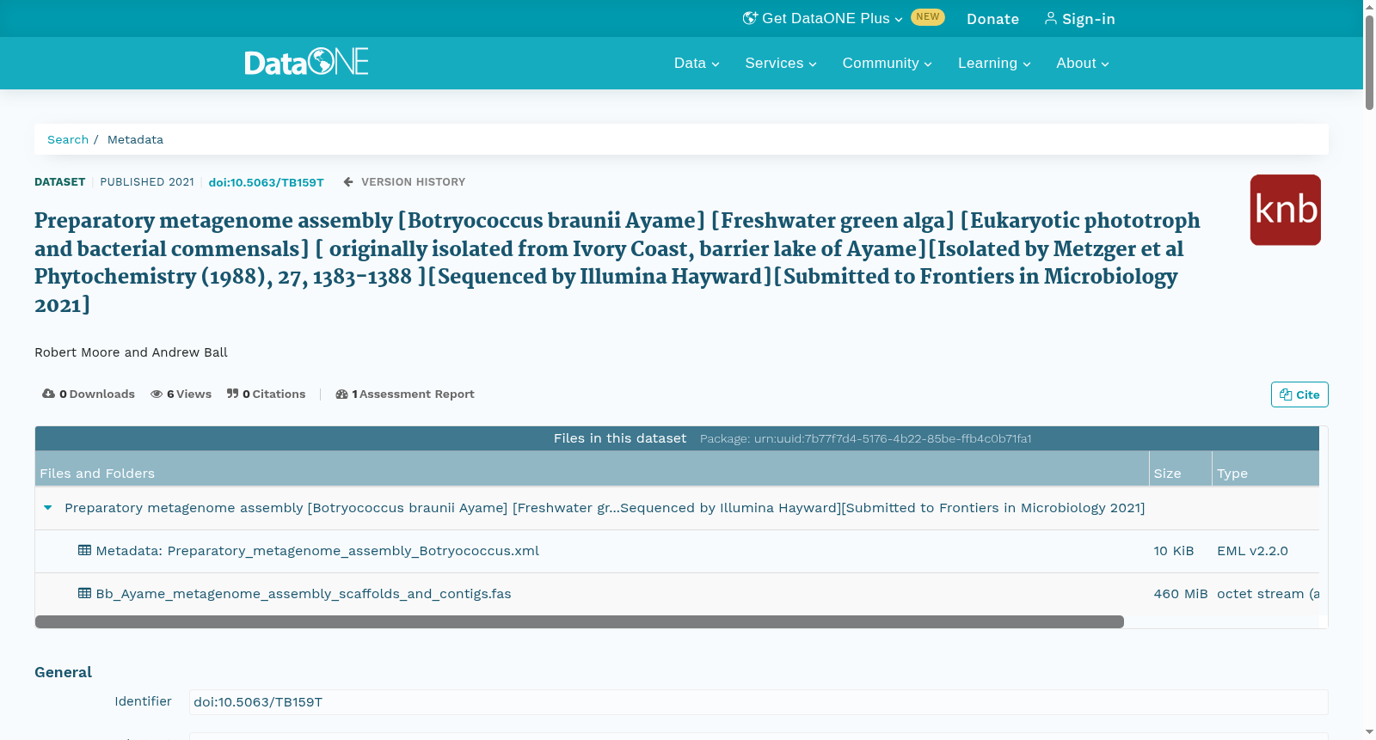Image resolution: width=1376 pixels, height=740 pixels.
Task: Click authors Robert Moore and Andrew Ball
Action: point(131,352)
